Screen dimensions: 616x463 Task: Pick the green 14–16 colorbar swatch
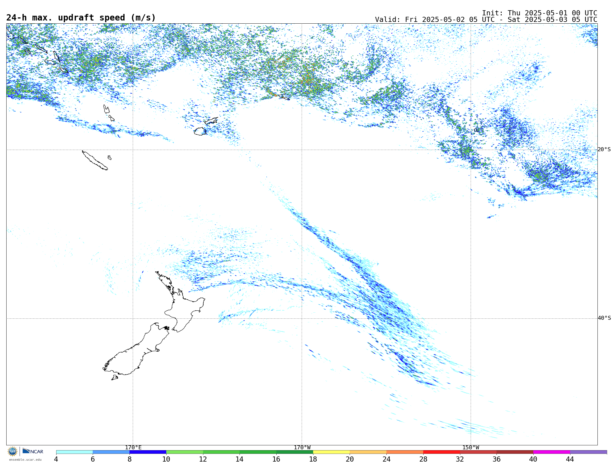point(258,452)
